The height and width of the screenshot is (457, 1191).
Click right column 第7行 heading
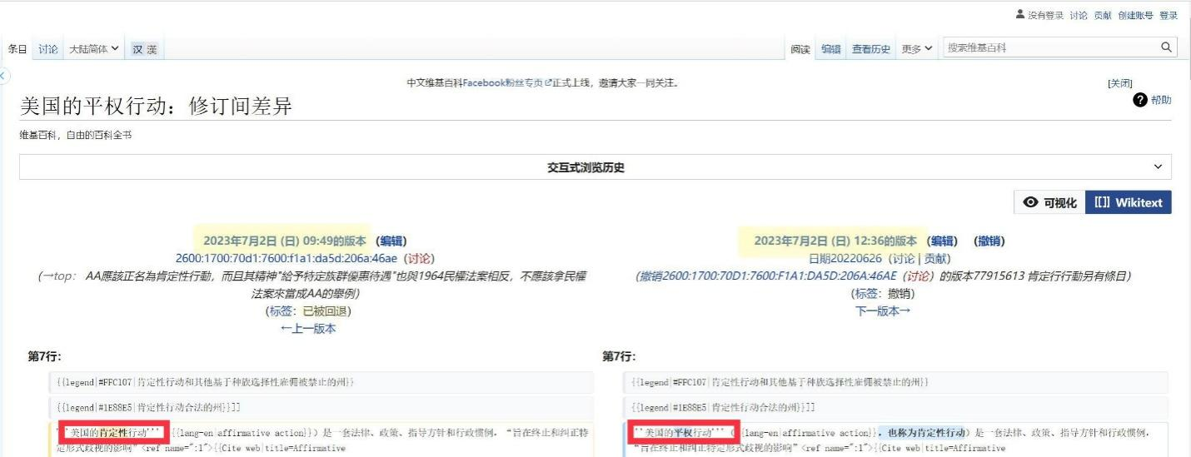[619, 356]
